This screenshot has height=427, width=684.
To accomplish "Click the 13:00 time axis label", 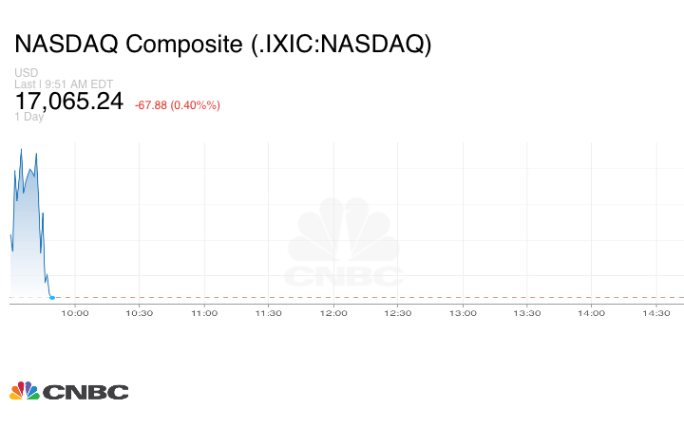I will tap(463, 313).
